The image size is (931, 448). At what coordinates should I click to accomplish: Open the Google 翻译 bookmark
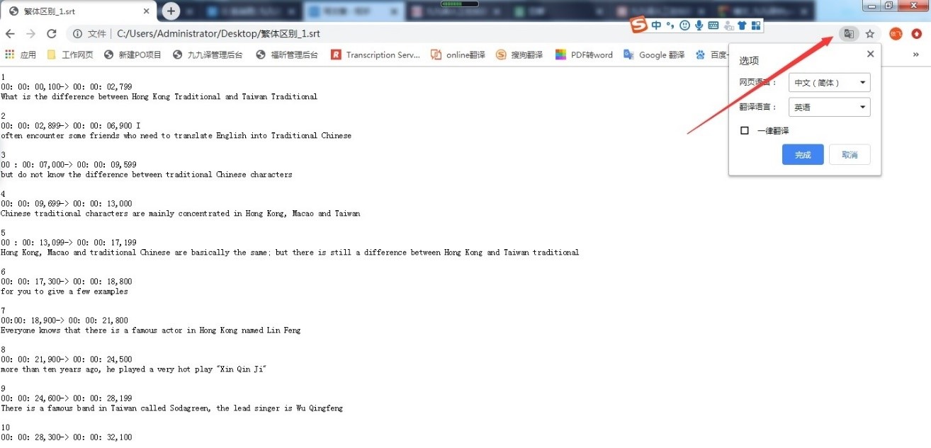tap(654, 54)
